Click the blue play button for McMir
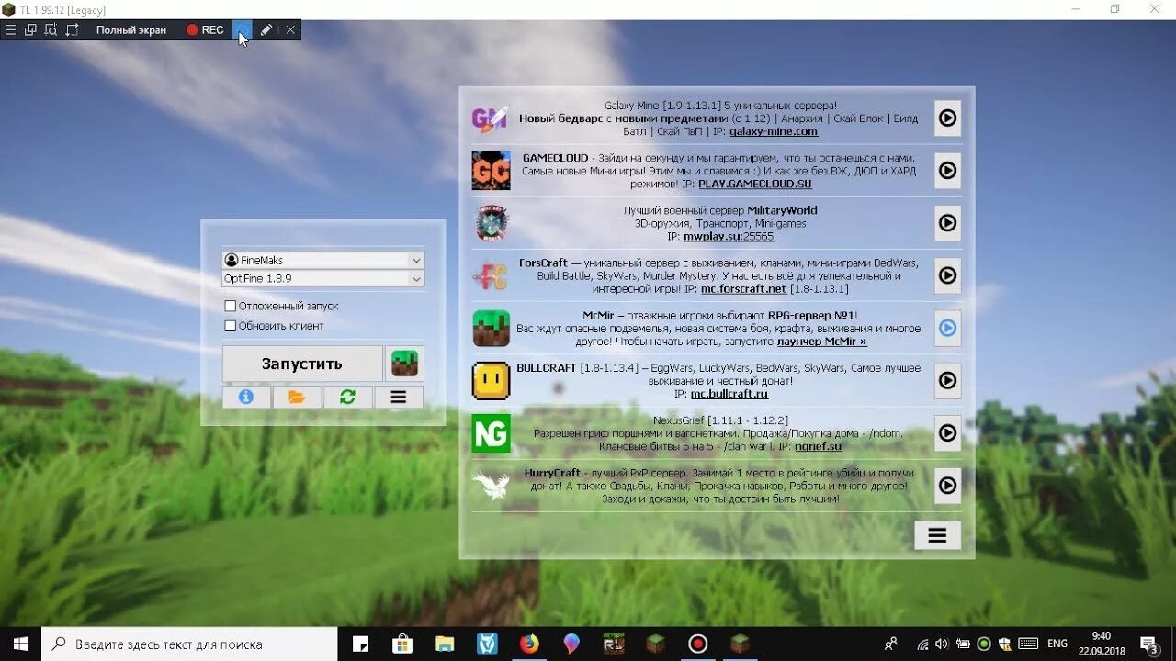Viewport: 1176px width, 661px height. coord(947,328)
